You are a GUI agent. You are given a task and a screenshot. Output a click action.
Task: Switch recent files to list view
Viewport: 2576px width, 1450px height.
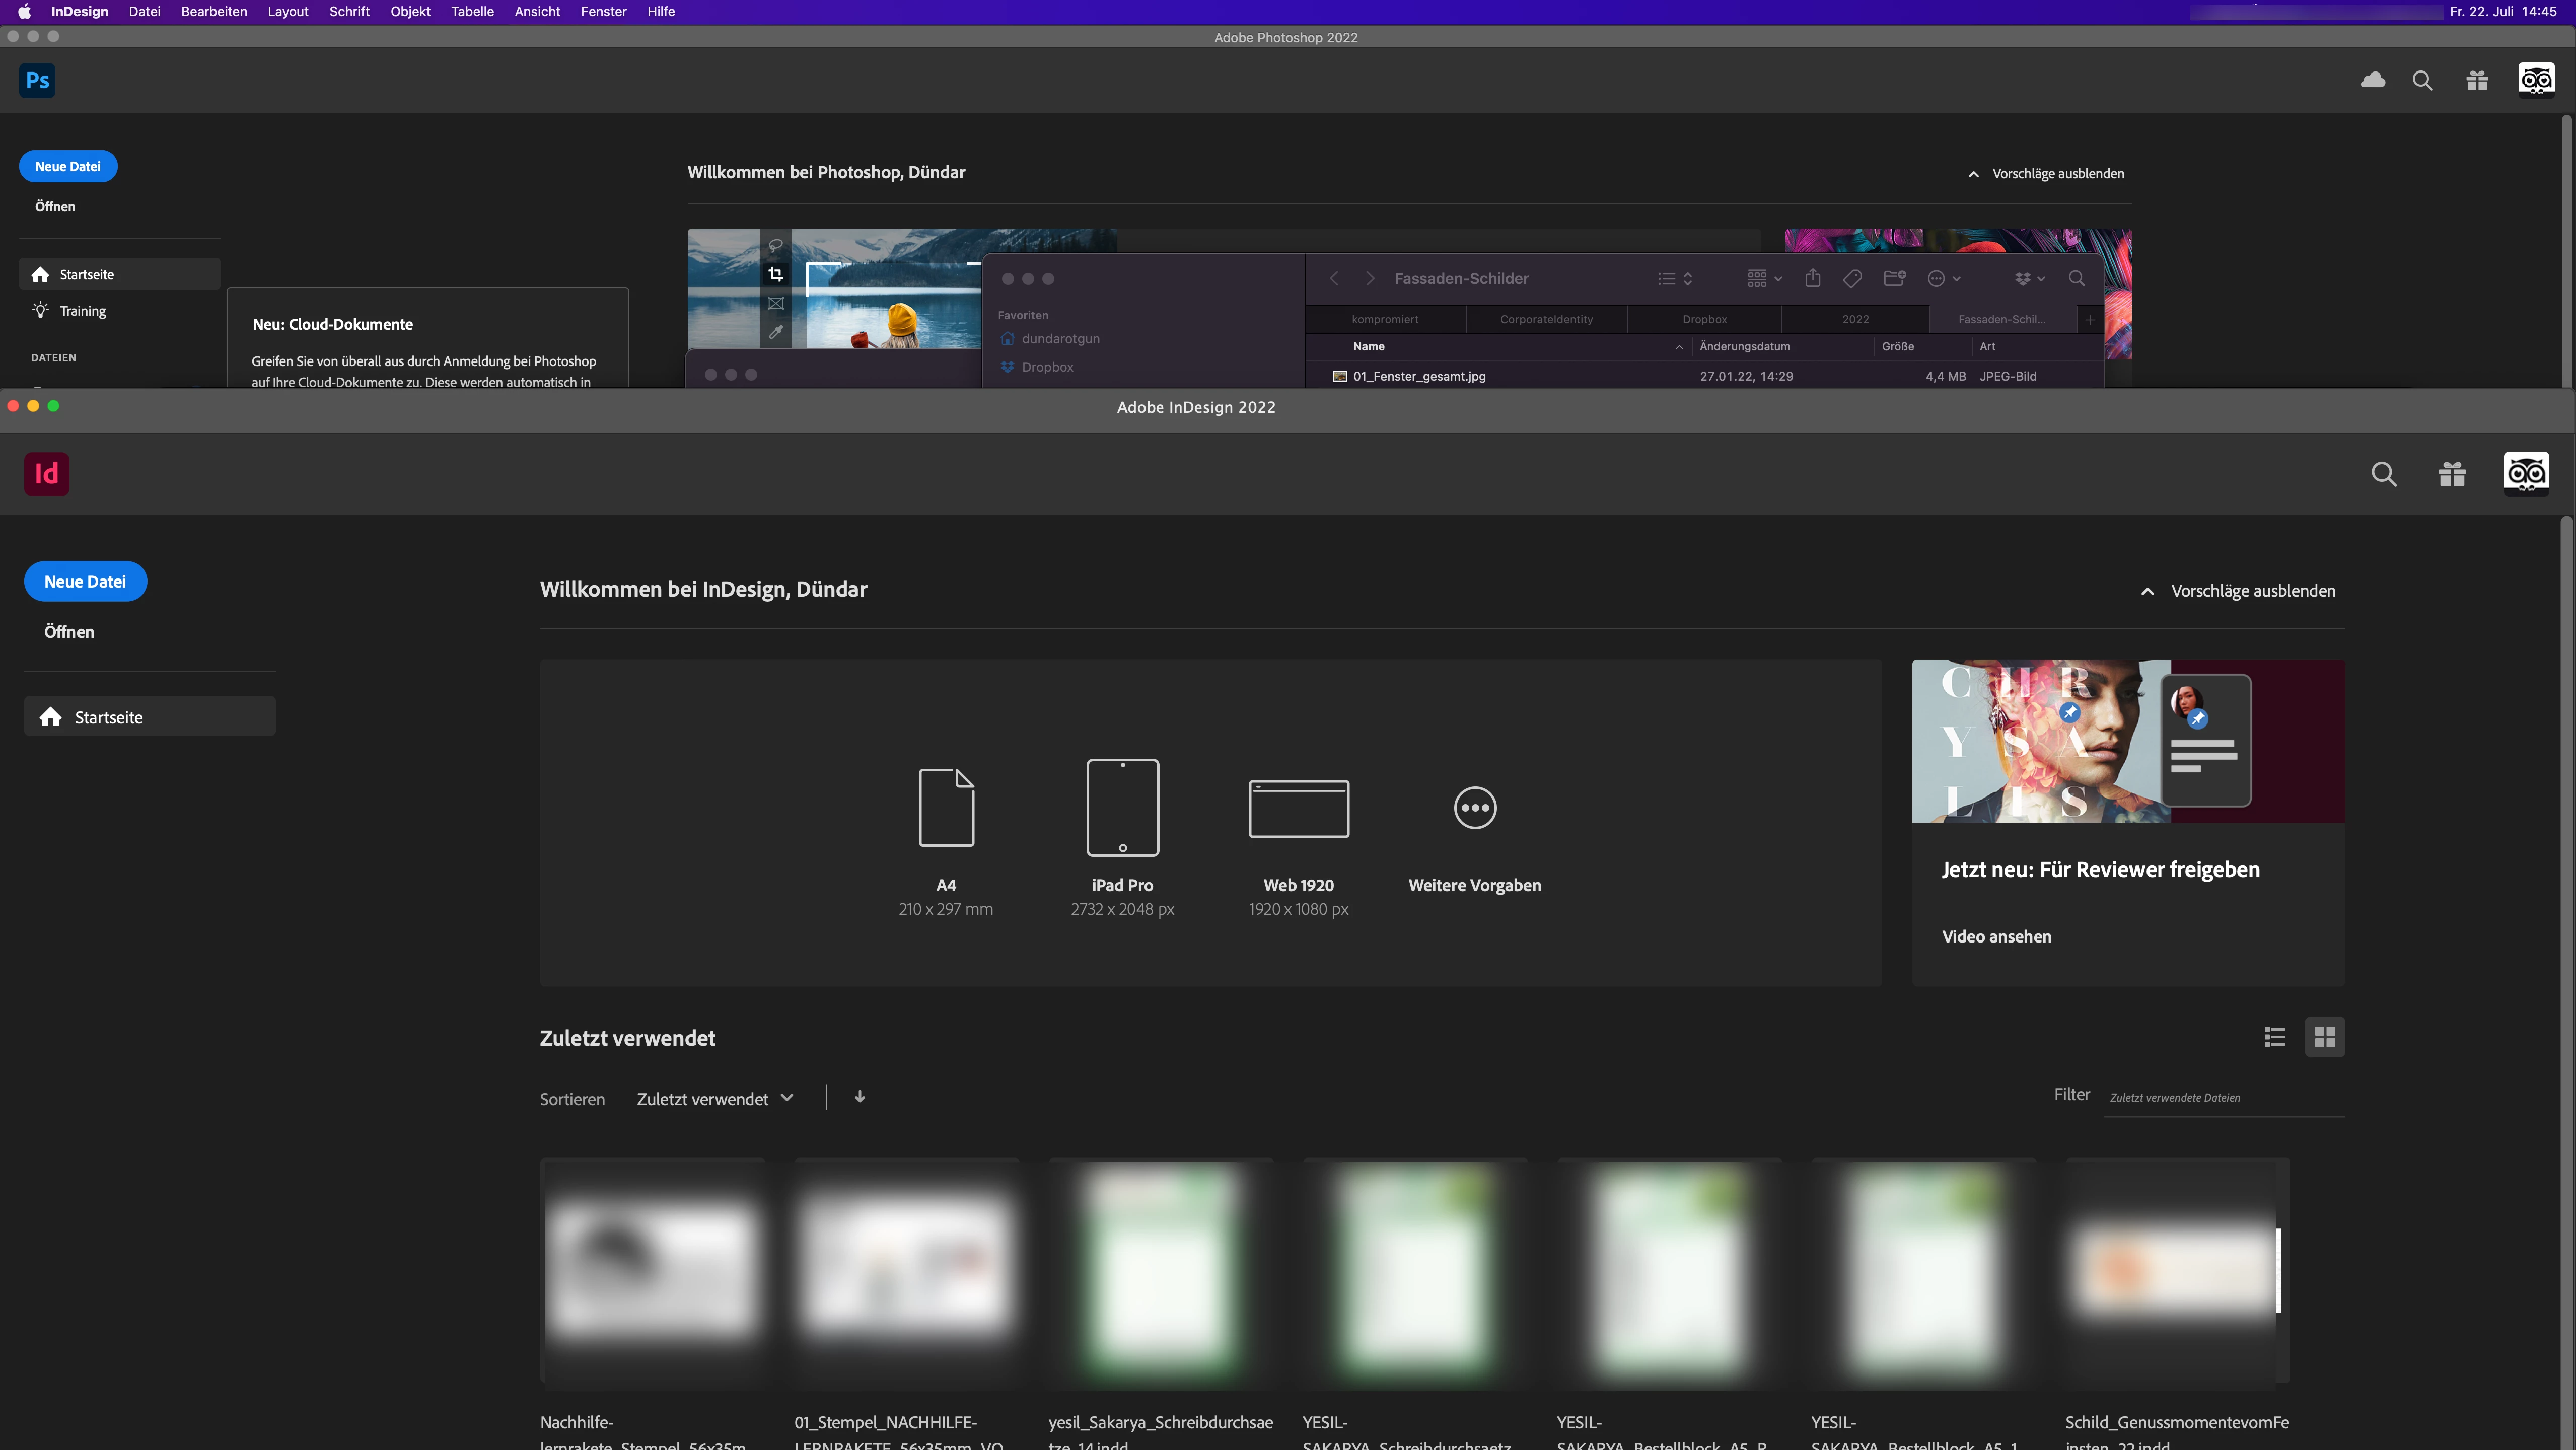[x=2274, y=1037]
